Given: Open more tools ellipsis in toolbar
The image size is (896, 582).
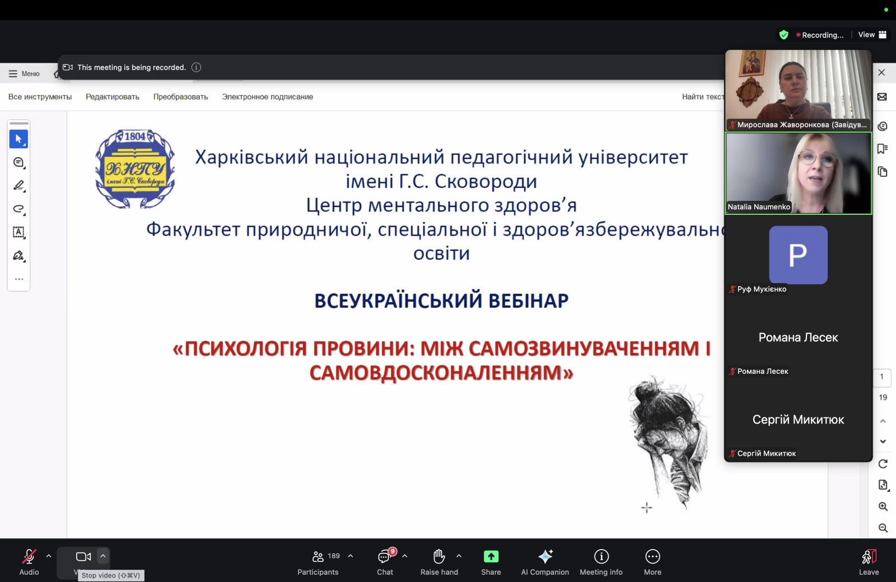Looking at the screenshot, I should [18, 279].
